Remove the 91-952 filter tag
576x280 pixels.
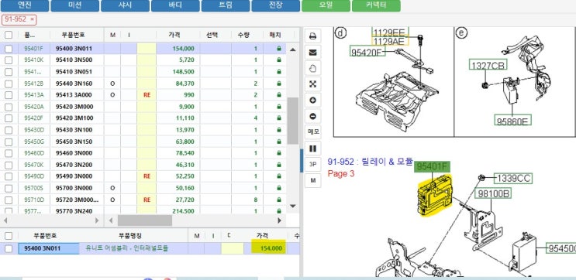(33, 19)
